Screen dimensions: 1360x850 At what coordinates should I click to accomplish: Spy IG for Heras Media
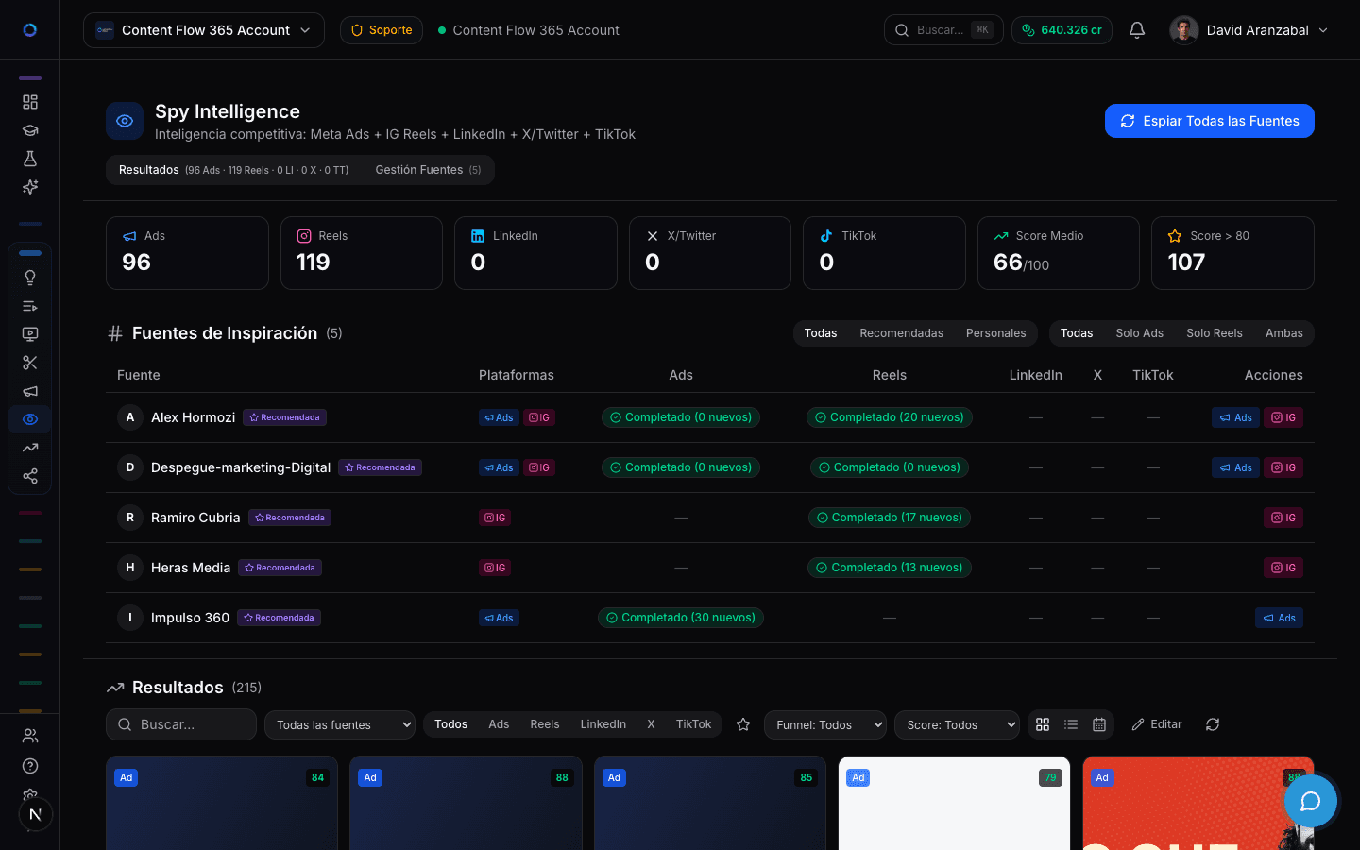pos(1283,568)
